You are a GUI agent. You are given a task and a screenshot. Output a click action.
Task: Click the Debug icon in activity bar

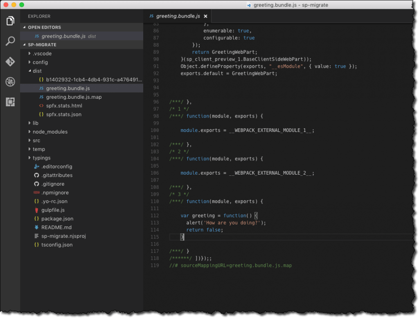point(10,81)
